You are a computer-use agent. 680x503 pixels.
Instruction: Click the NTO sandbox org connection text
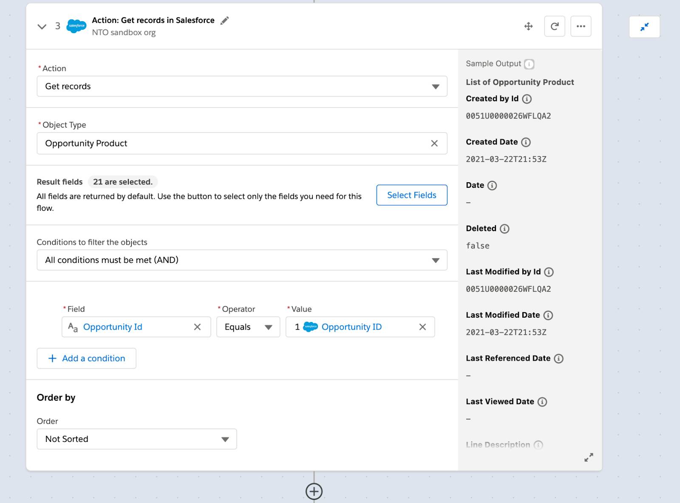(x=124, y=33)
